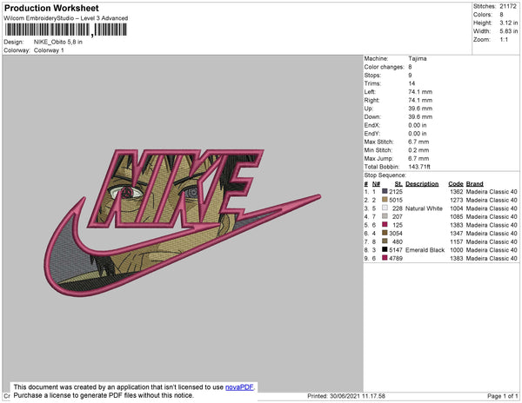Select the min stitch value "0.2 mm"
The height and width of the screenshot is (403, 522).
[418, 150]
